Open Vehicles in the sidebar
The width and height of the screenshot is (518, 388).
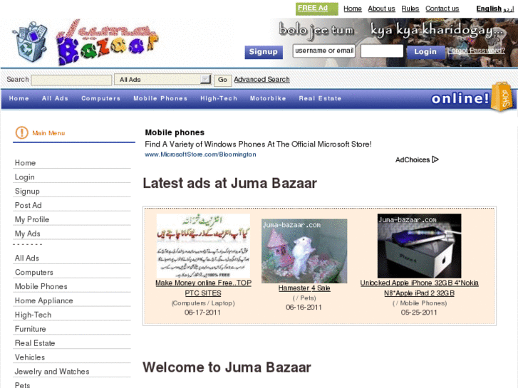coord(30,357)
